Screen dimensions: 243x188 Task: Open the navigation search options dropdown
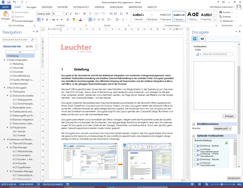[x=36, y=40]
